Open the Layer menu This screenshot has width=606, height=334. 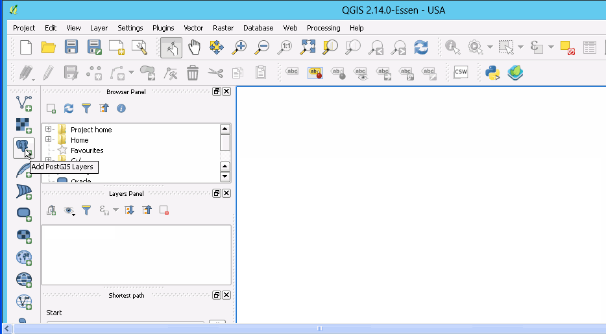click(x=99, y=28)
